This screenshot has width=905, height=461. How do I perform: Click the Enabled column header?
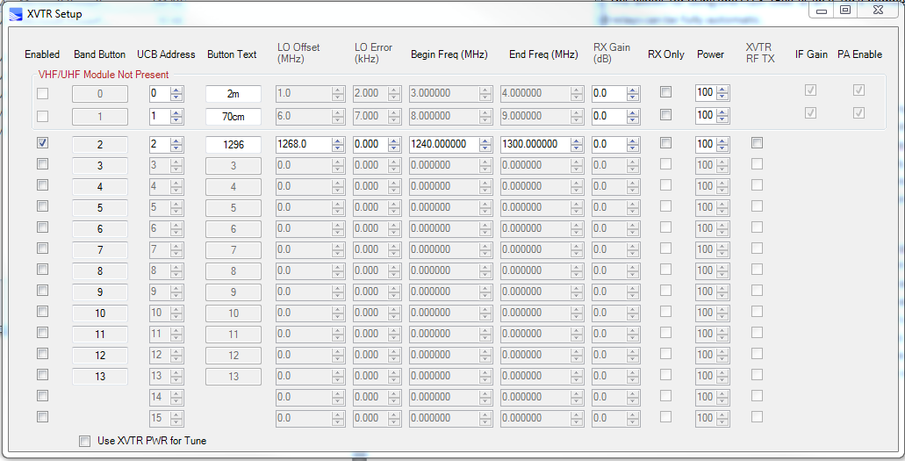click(42, 54)
